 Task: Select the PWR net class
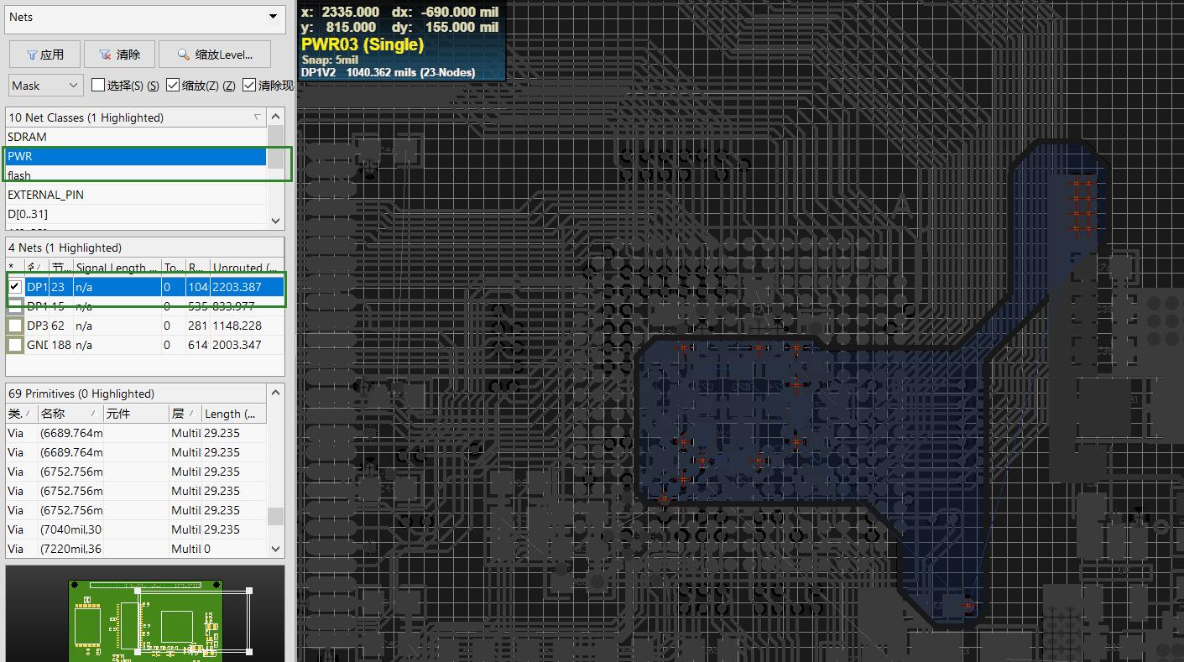tap(136, 156)
